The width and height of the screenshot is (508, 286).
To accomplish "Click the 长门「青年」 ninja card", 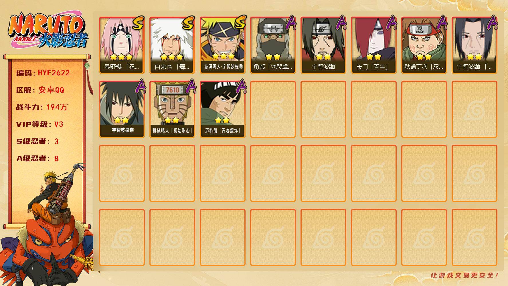I will click(374, 45).
